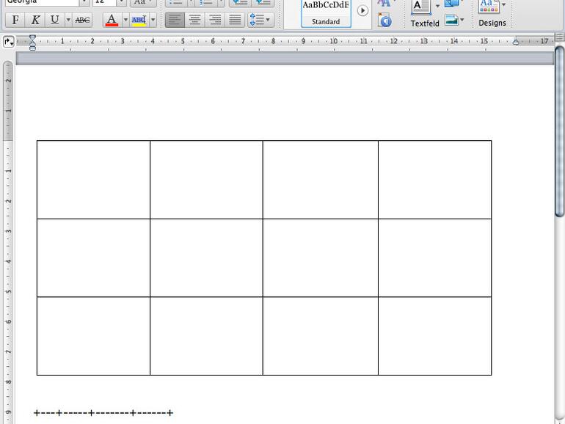Open the Designs dropdown arrow
Screen dimensions: 565x424
[504, 5]
